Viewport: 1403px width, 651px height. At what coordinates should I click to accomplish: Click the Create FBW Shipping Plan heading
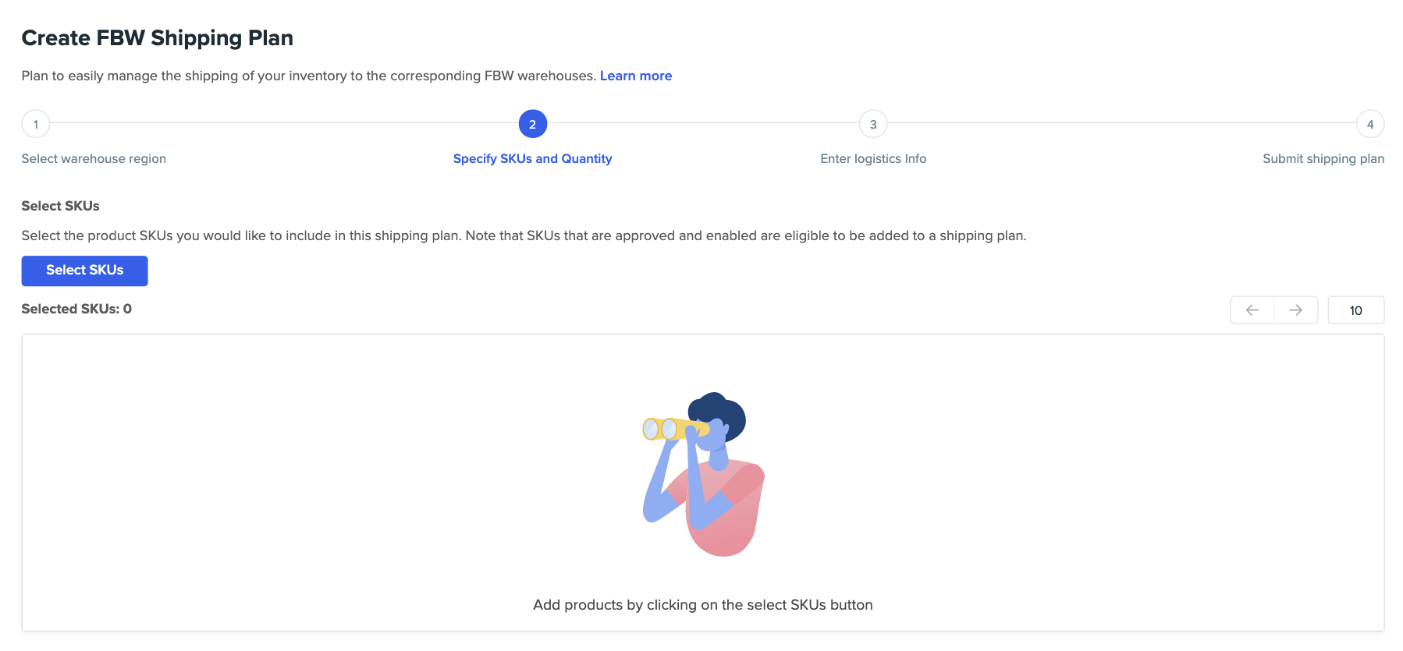point(158,38)
